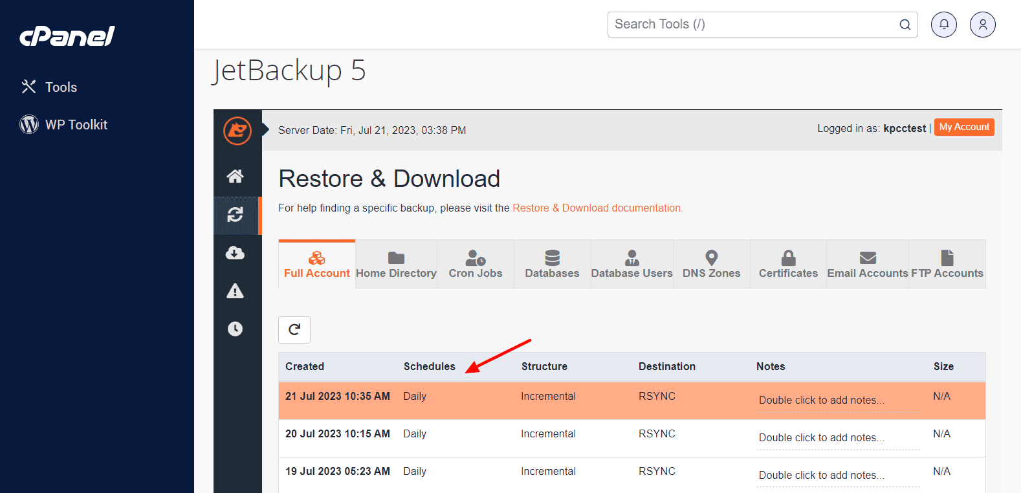Click the notifications bell icon
This screenshot has height=493, width=1021.
(x=943, y=25)
